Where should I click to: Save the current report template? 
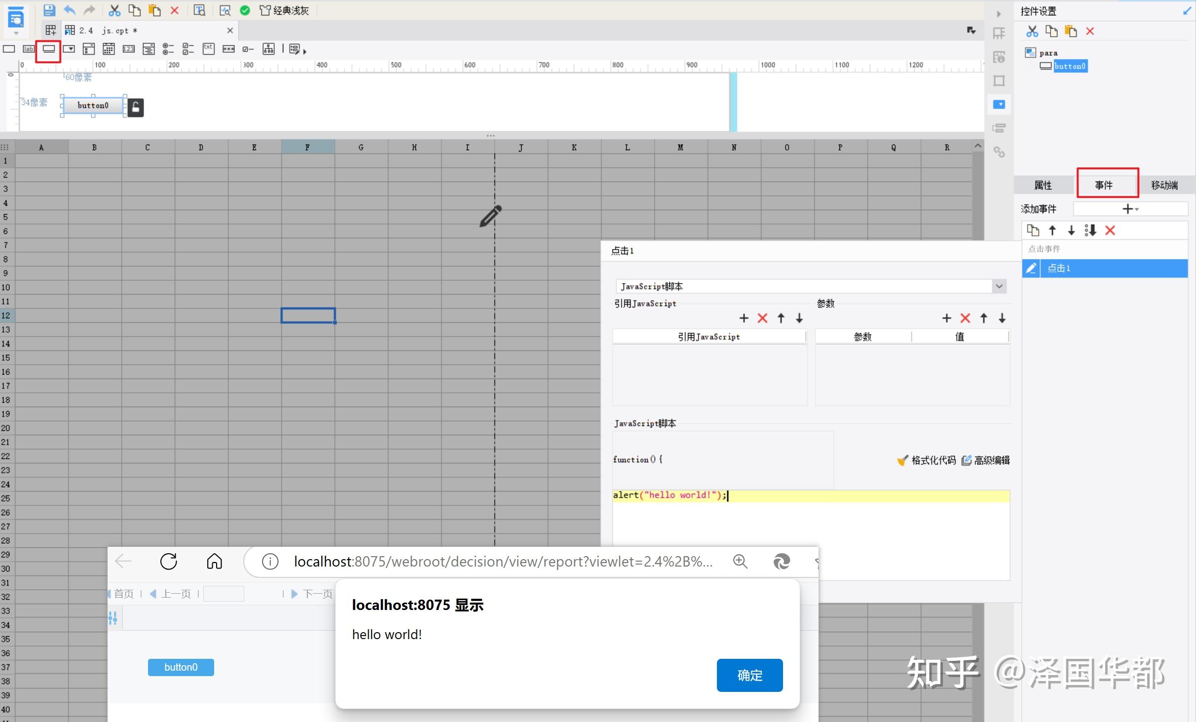click(49, 10)
